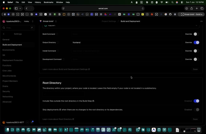Open Cron Jobs settings
The width and height of the screenshot is (206, 134).
tap(7, 71)
